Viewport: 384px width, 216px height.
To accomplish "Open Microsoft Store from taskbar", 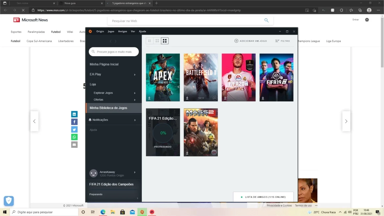I will click(x=123, y=212).
